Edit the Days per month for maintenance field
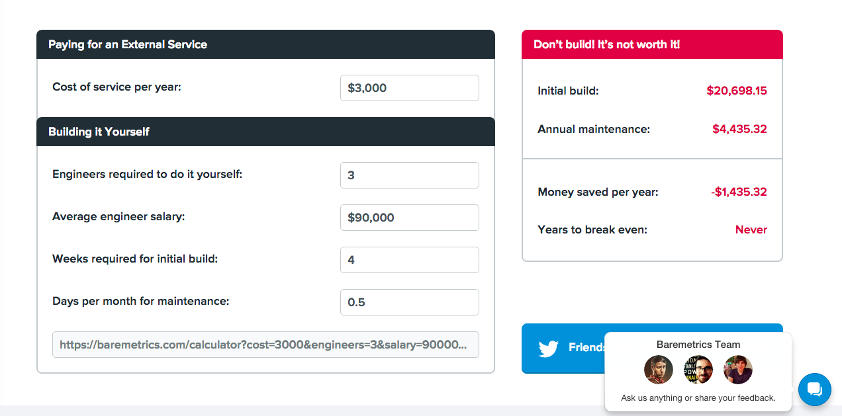 click(x=409, y=302)
